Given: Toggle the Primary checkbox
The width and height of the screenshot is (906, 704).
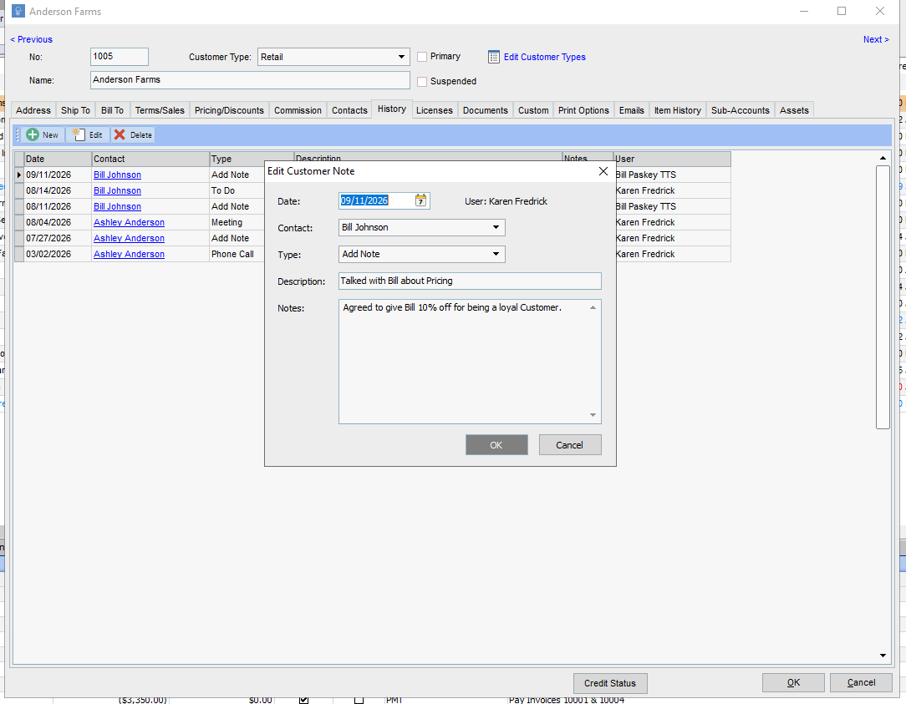Looking at the screenshot, I should tap(422, 57).
